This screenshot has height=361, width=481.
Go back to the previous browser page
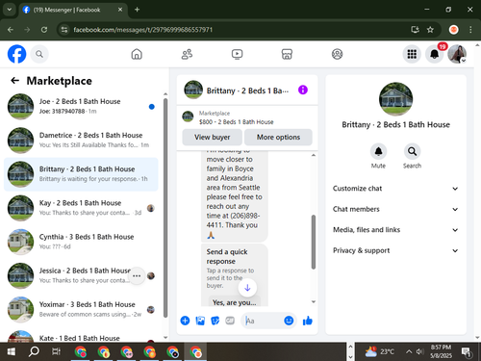click(x=11, y=30)
